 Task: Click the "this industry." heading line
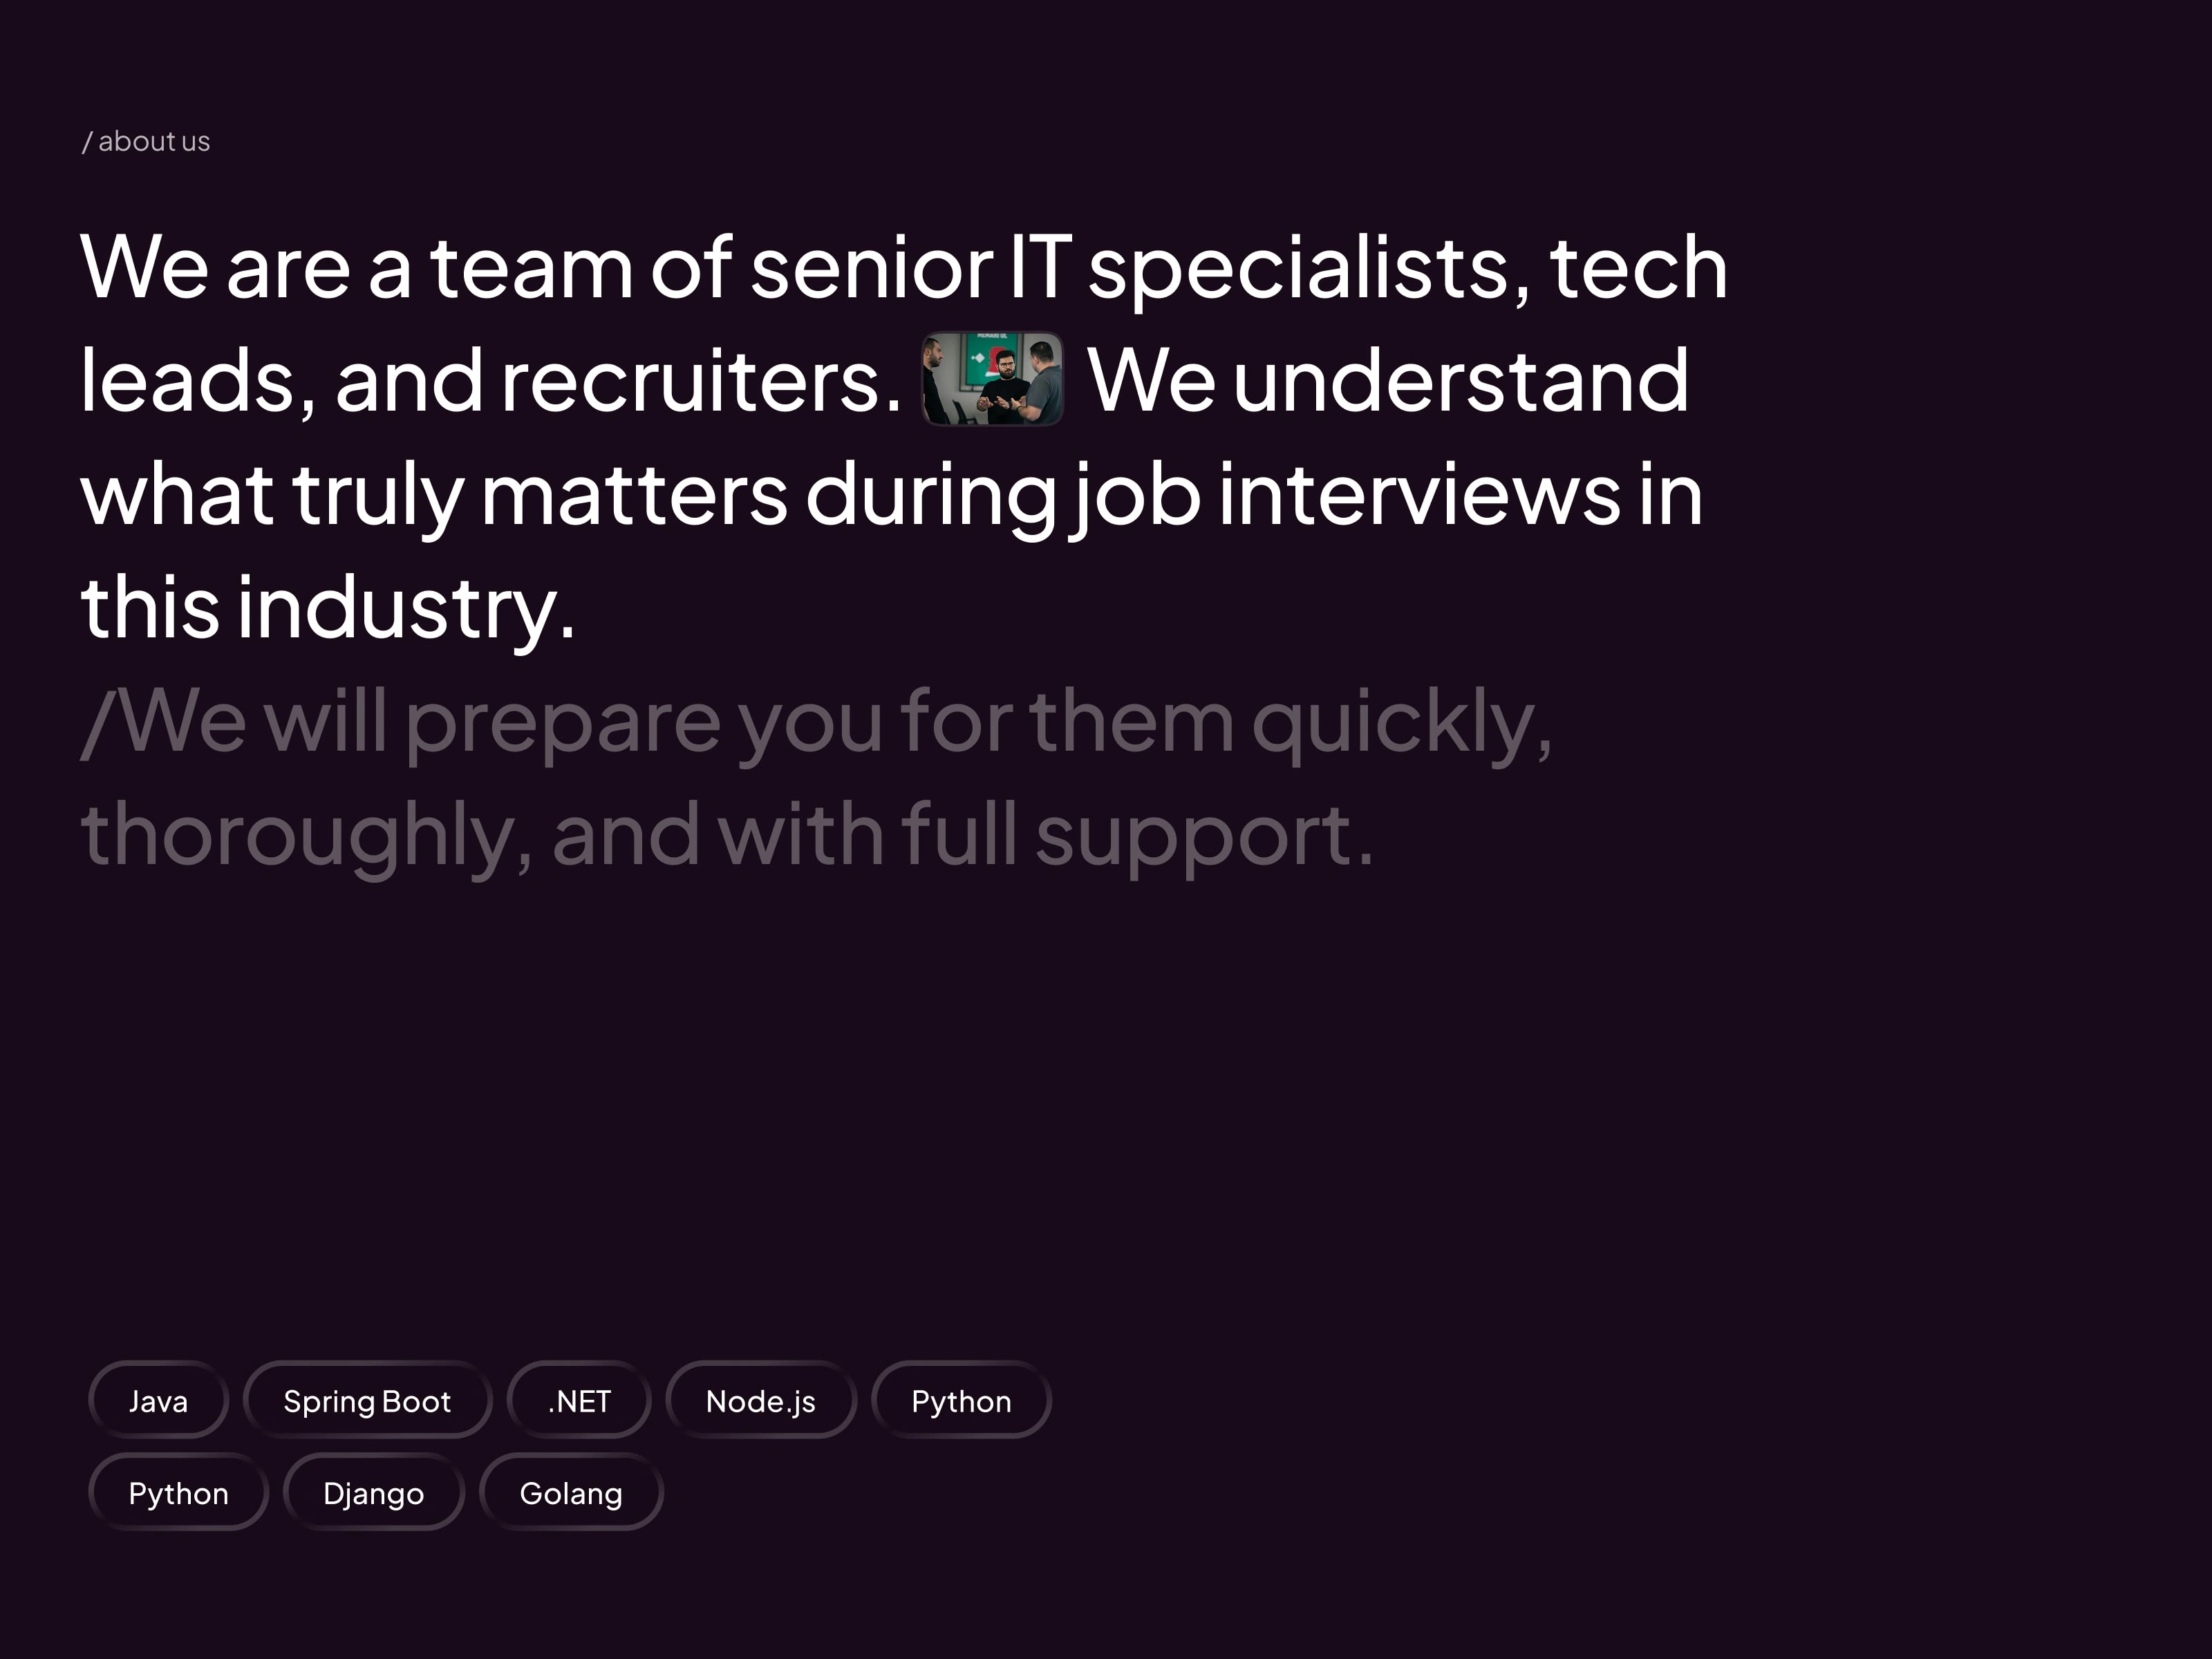click(328, 608)
